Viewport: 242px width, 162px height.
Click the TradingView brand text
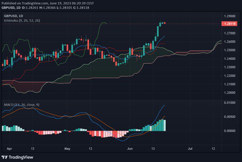click(x=24, y=158)
